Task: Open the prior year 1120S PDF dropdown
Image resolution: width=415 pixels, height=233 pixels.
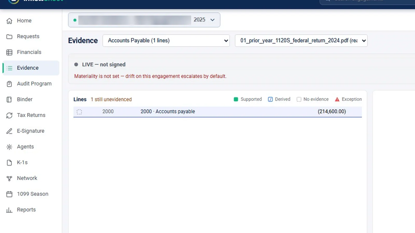Action: point(301,41)
